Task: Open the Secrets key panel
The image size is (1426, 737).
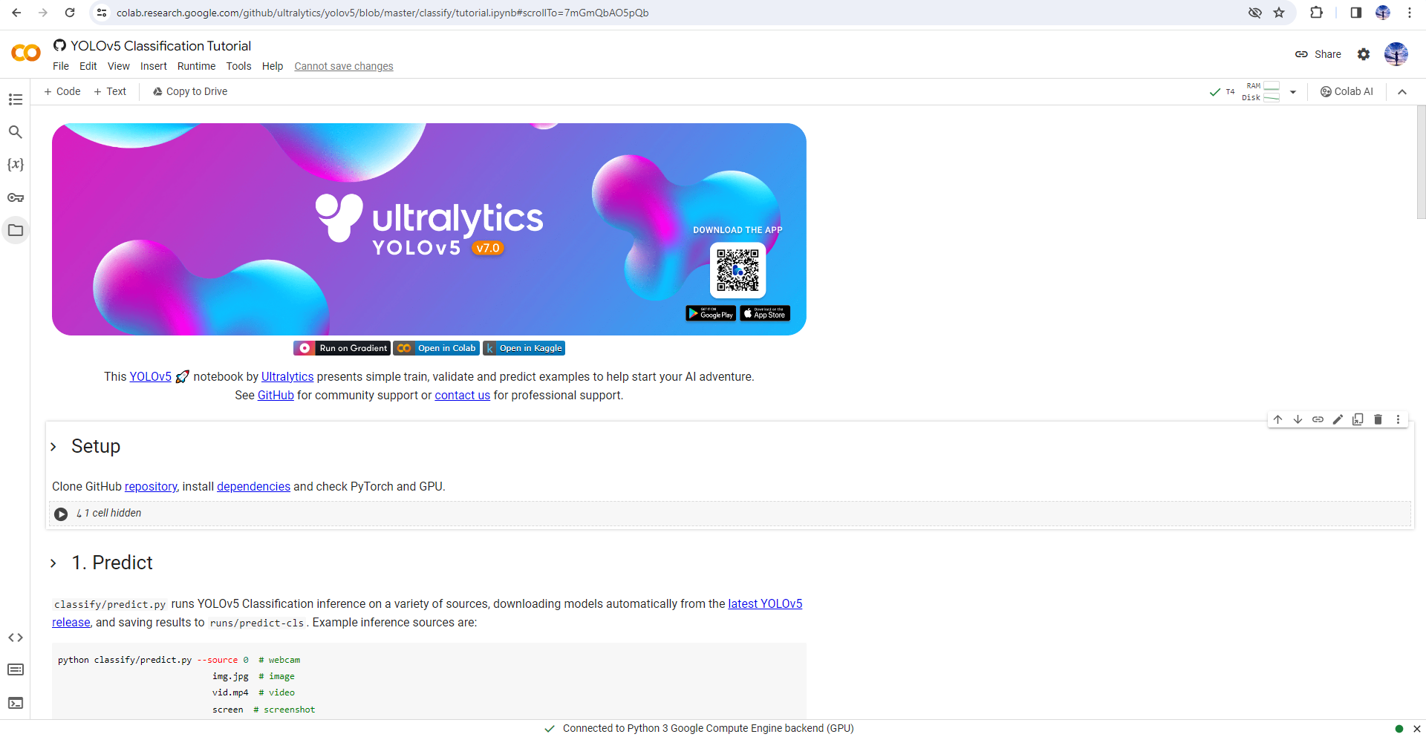Action: point(15,197)
